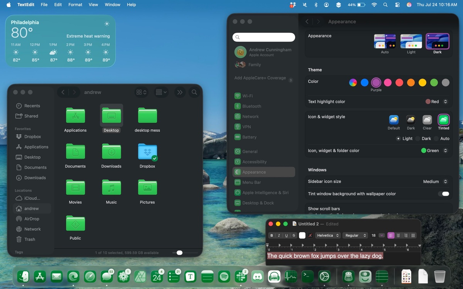Open the Music folder in Finder
Screen dimensions: 463x289
pos(111,187)
